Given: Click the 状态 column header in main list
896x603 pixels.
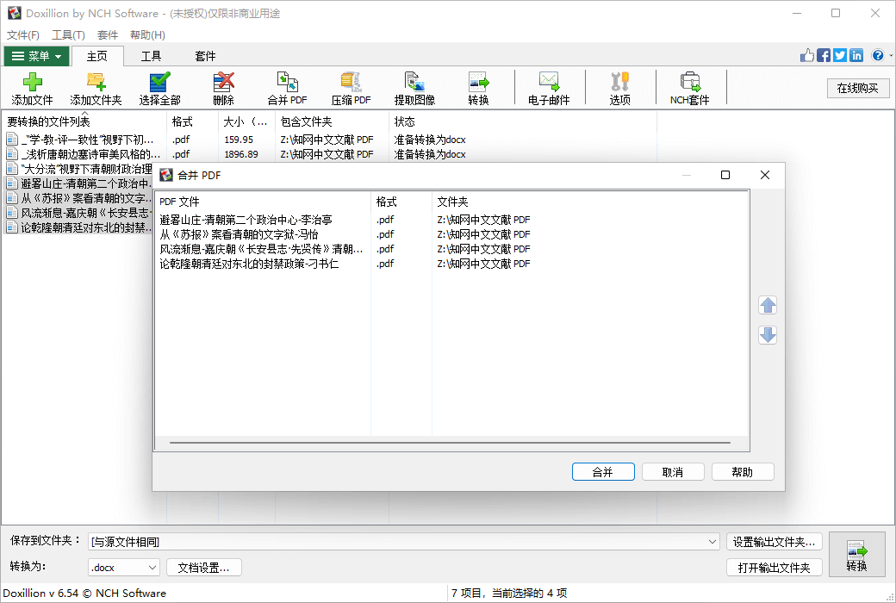Looking at the screenshot, I should pyautogui.click(x=523, y=121).
